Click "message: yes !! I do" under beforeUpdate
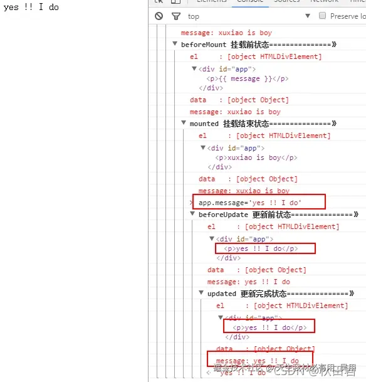This screenshot has height=382, width=366. pyautogui.click(x=248, y=282)
